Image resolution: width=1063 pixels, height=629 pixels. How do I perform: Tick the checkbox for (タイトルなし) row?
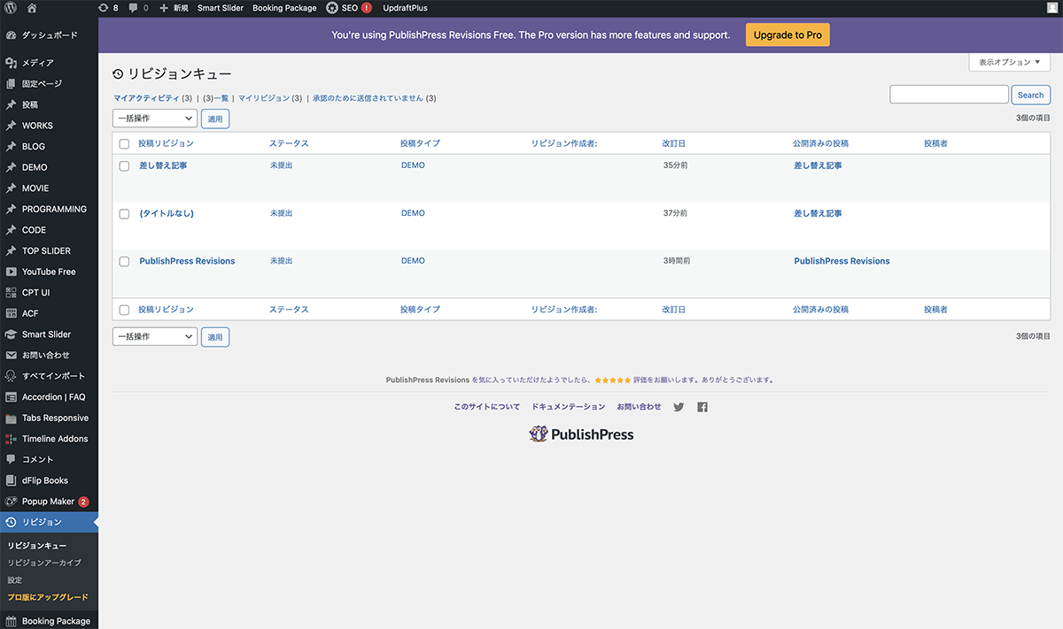[124, 214]
